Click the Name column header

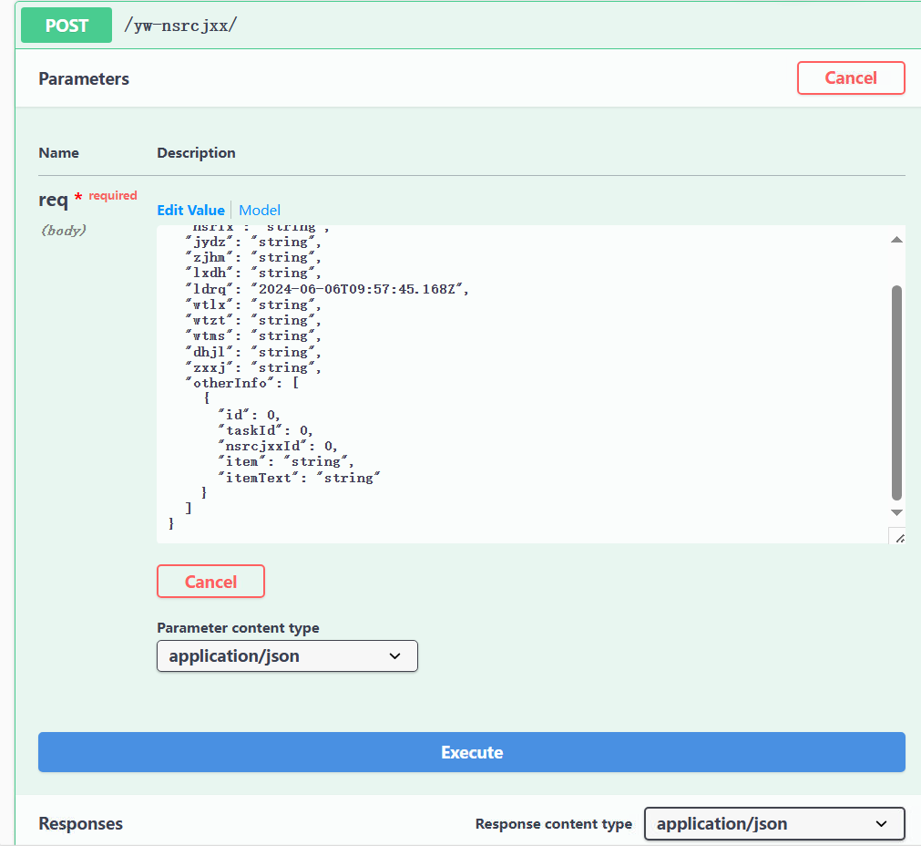[x=58, y=153]
